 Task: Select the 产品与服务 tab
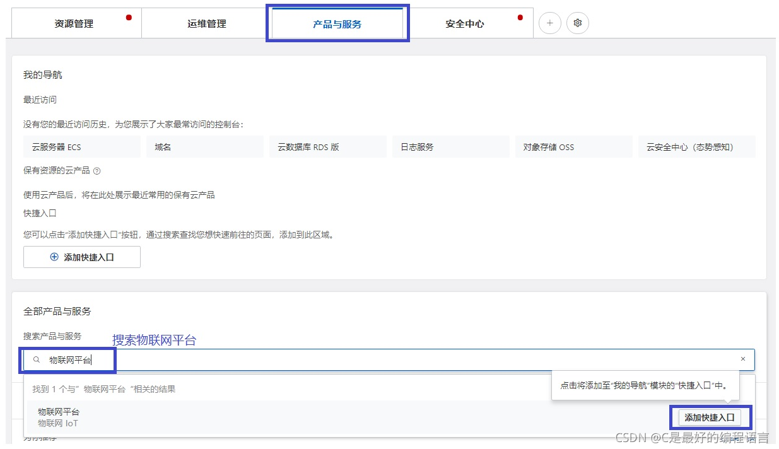point(337,23)
